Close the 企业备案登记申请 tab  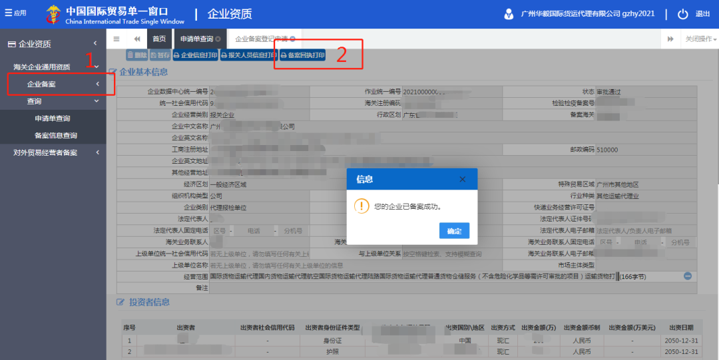click(x=292, y=39)
